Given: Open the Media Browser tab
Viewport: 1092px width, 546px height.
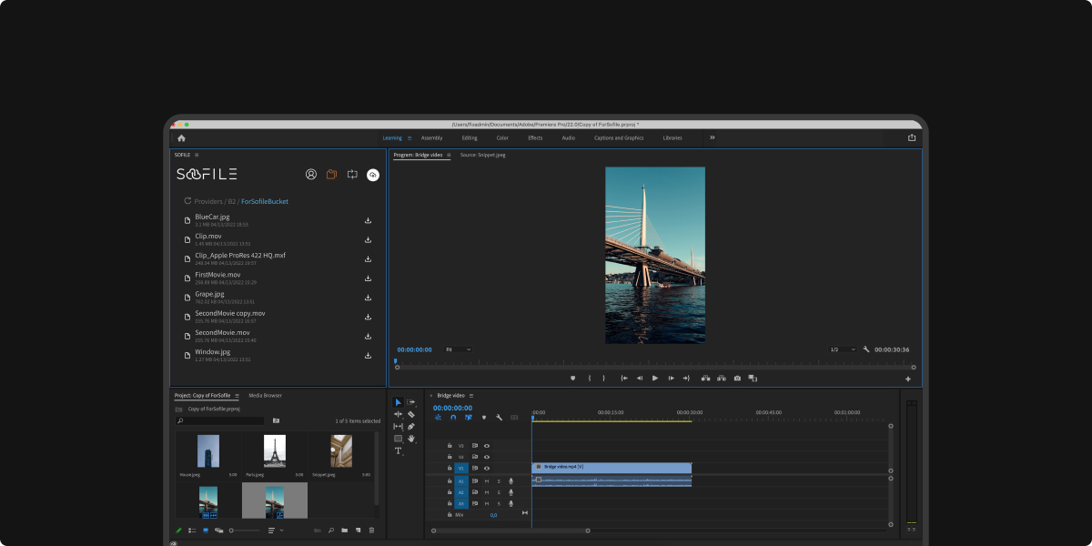Looking at the screenshot, I should (x=265, y=396).
